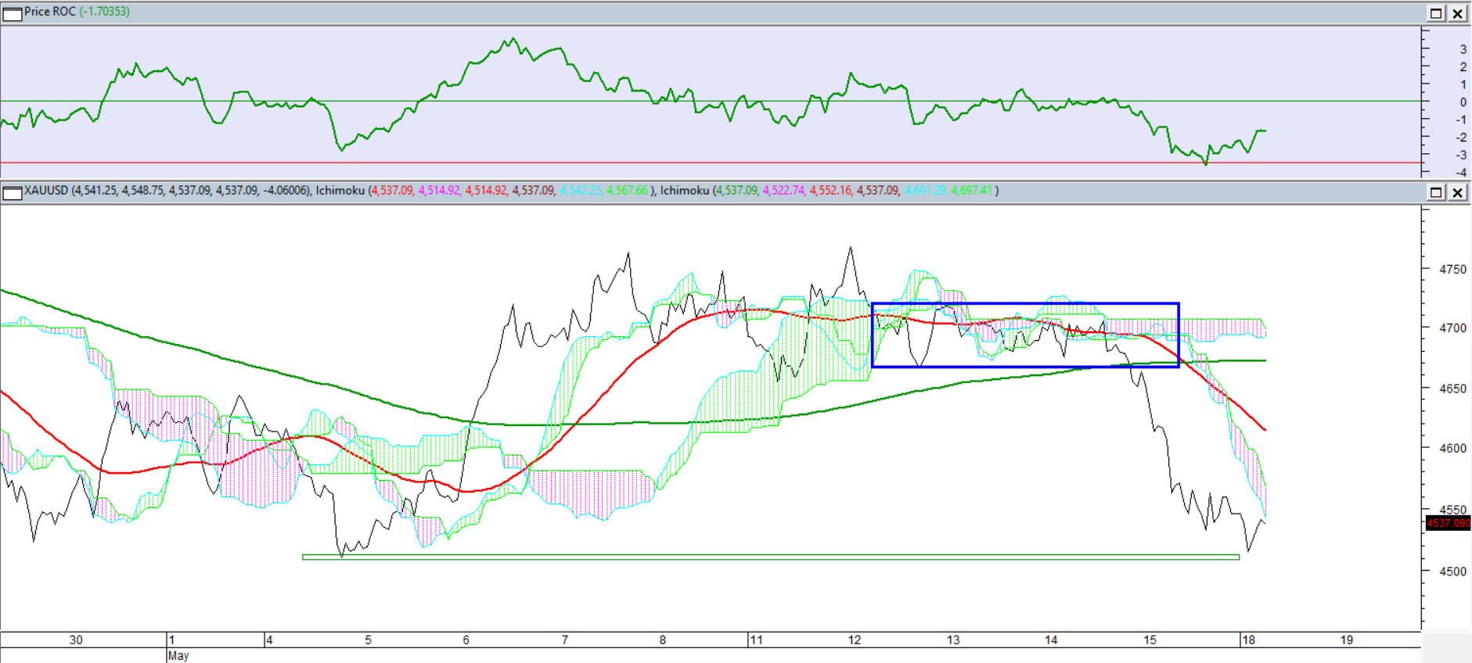
Task: Select the red horizontal level in ROC pane
Action: [x=711, y=163]
